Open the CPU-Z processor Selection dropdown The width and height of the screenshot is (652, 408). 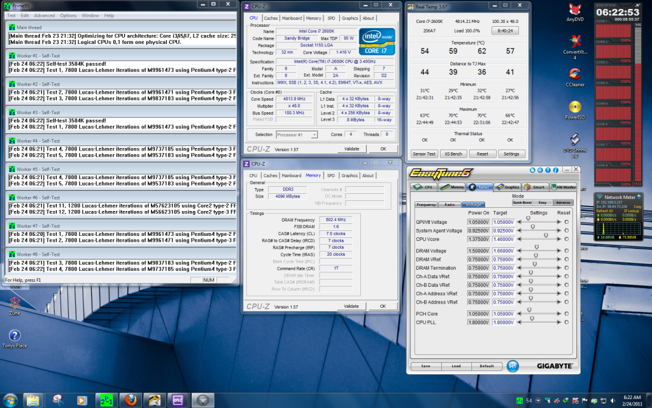pos(297,135)
